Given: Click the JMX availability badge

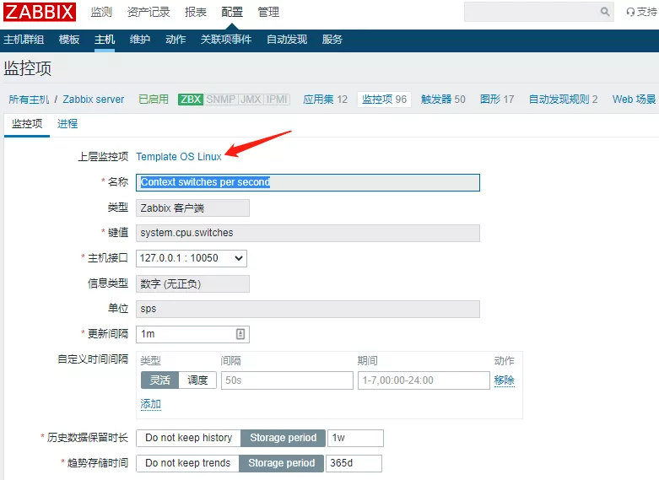Looking at the screenshot, I should [251, 100].
